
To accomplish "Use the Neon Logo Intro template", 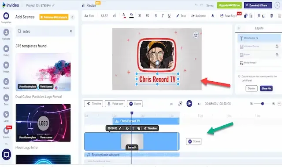I will coord(27,138).
